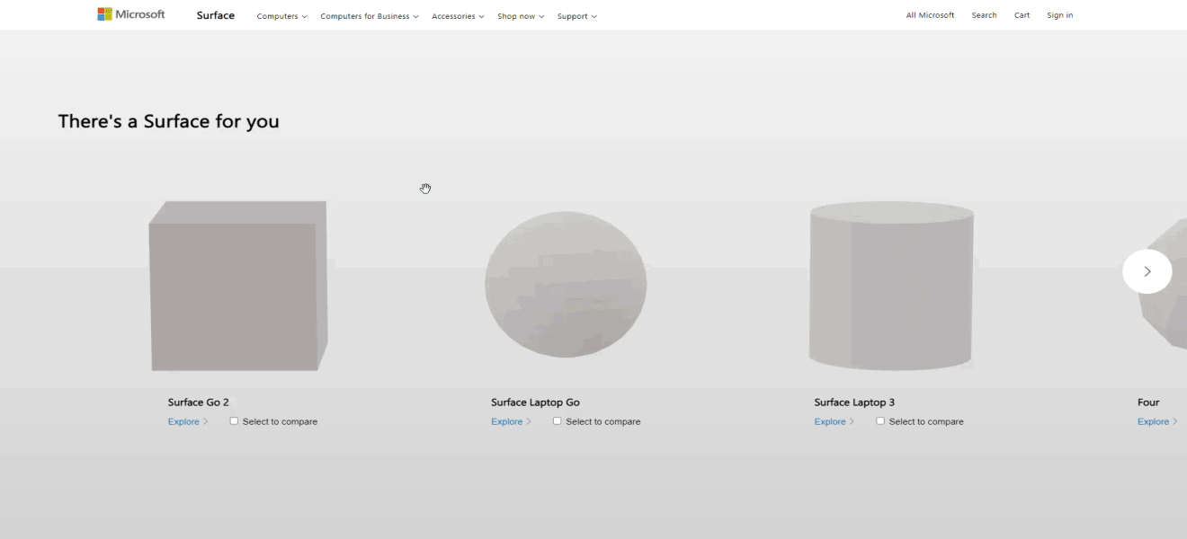Open the Cart
Screen dimensions: 1187x539
(1022, 15)
